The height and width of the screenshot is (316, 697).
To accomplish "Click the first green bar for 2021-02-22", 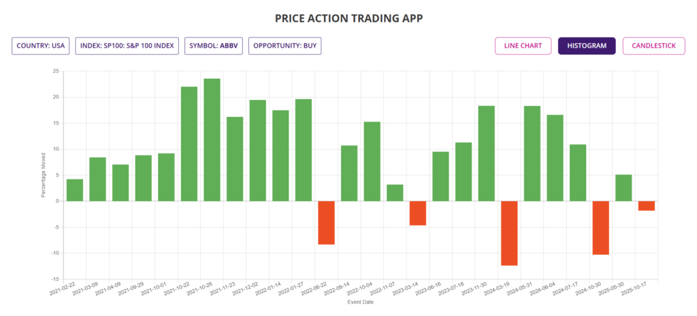I will (75, 190).
